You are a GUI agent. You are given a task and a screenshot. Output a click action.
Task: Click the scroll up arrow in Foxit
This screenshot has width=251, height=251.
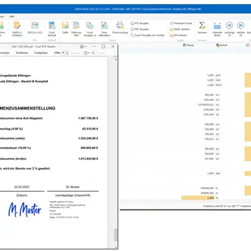[115, 59]
